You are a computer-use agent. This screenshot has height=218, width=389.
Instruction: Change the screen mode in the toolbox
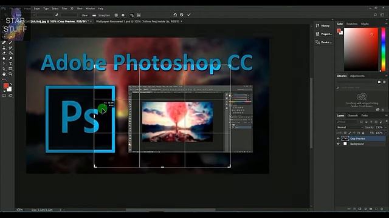coord(10,96)
